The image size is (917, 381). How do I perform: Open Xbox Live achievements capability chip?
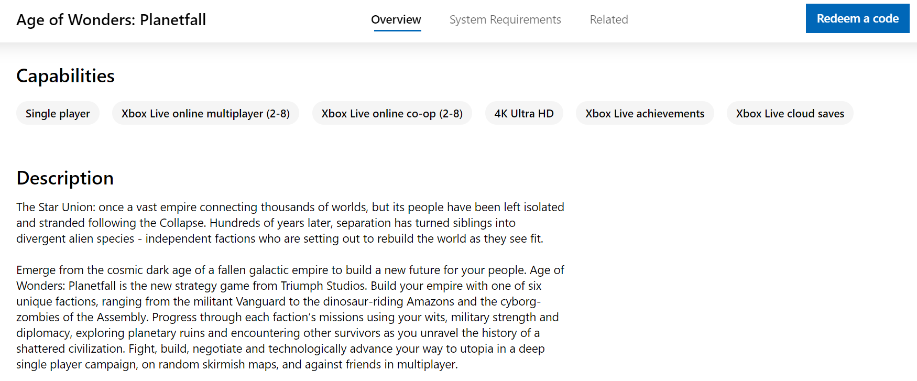(645, 113)
